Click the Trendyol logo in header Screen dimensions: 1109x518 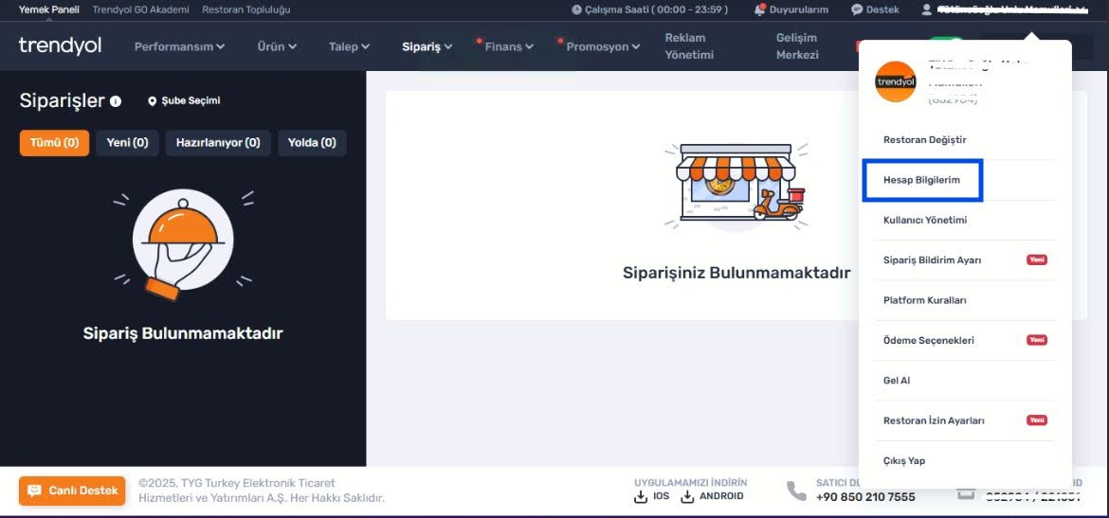[x=60, y=46]
